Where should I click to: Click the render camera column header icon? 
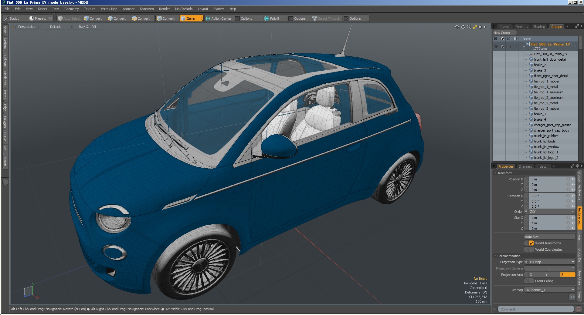(x=502, y=39)
